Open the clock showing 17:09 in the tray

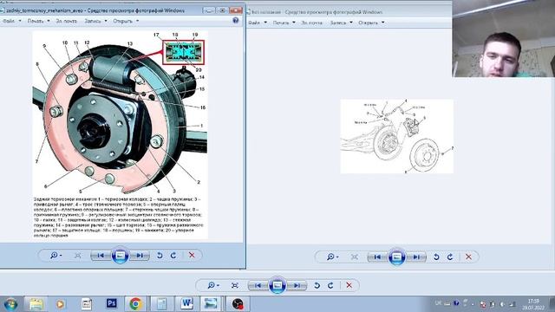[x=533, y=304]
